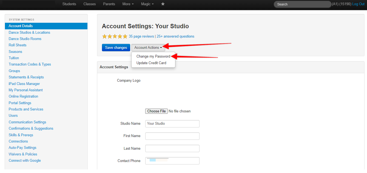Viewport: 367px width, 173px height.
Task: Open Connect with Google sidebar link
Action: click(x=25, y=161)
